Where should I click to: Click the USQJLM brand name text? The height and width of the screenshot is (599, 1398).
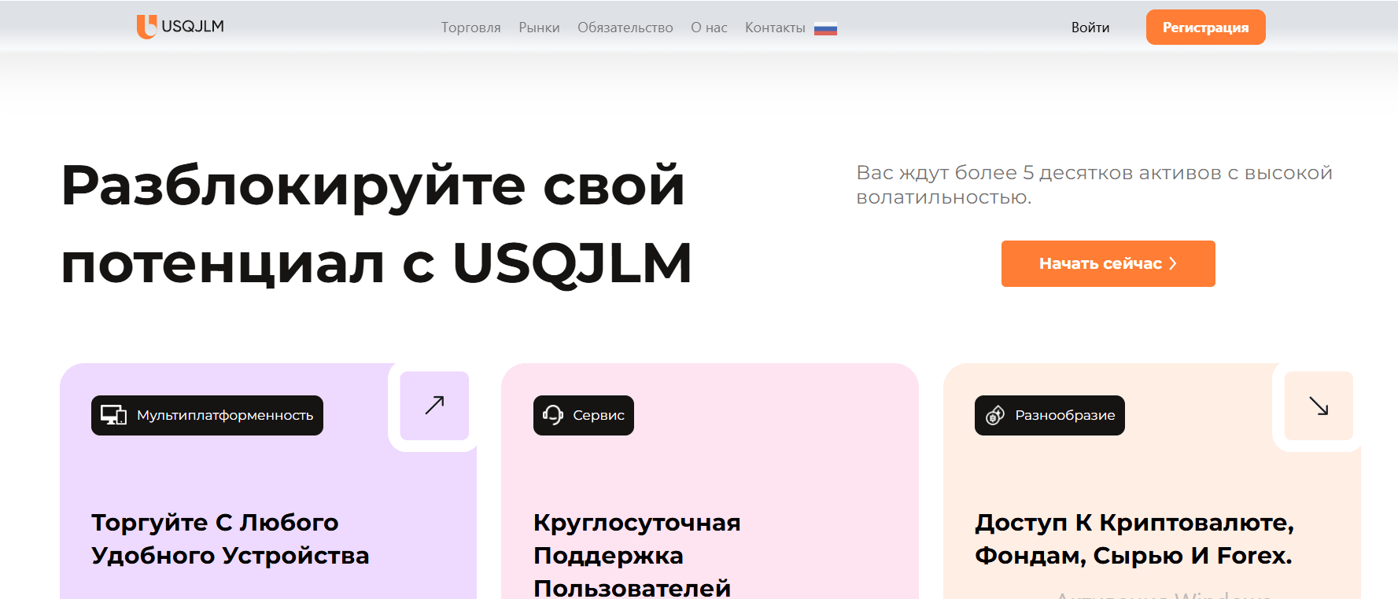[x=193, y=27]
